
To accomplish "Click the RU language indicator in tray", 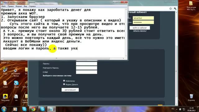I will click(x=173, y=109).
